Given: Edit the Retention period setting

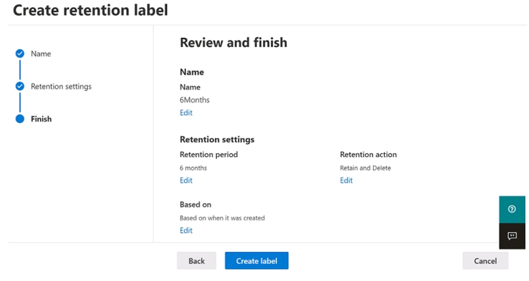Looking at the screenshot, I should pyautogui.click(x=186, y=181).
